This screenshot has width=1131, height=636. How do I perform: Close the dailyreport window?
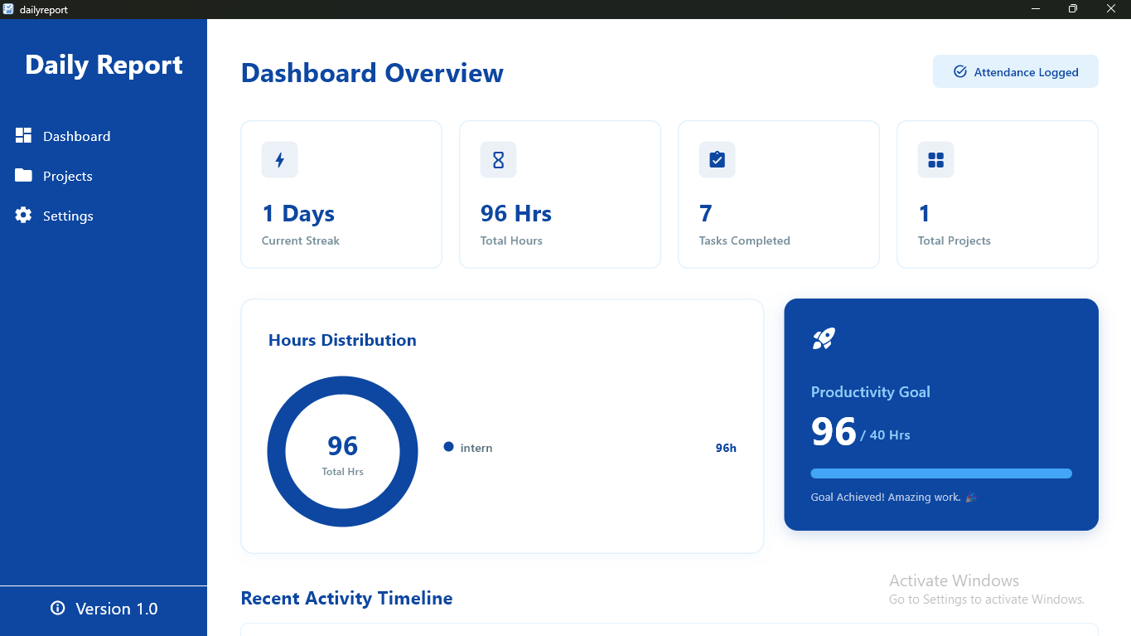(x=1111, y=9)
